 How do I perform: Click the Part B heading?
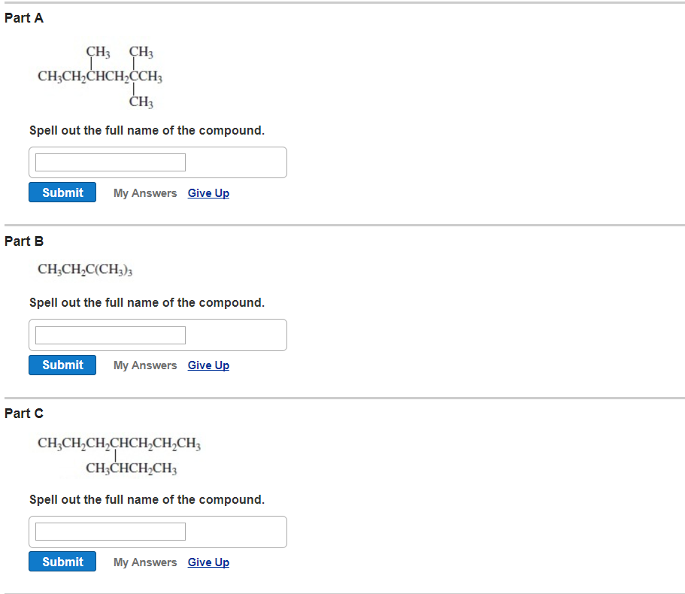23,241
